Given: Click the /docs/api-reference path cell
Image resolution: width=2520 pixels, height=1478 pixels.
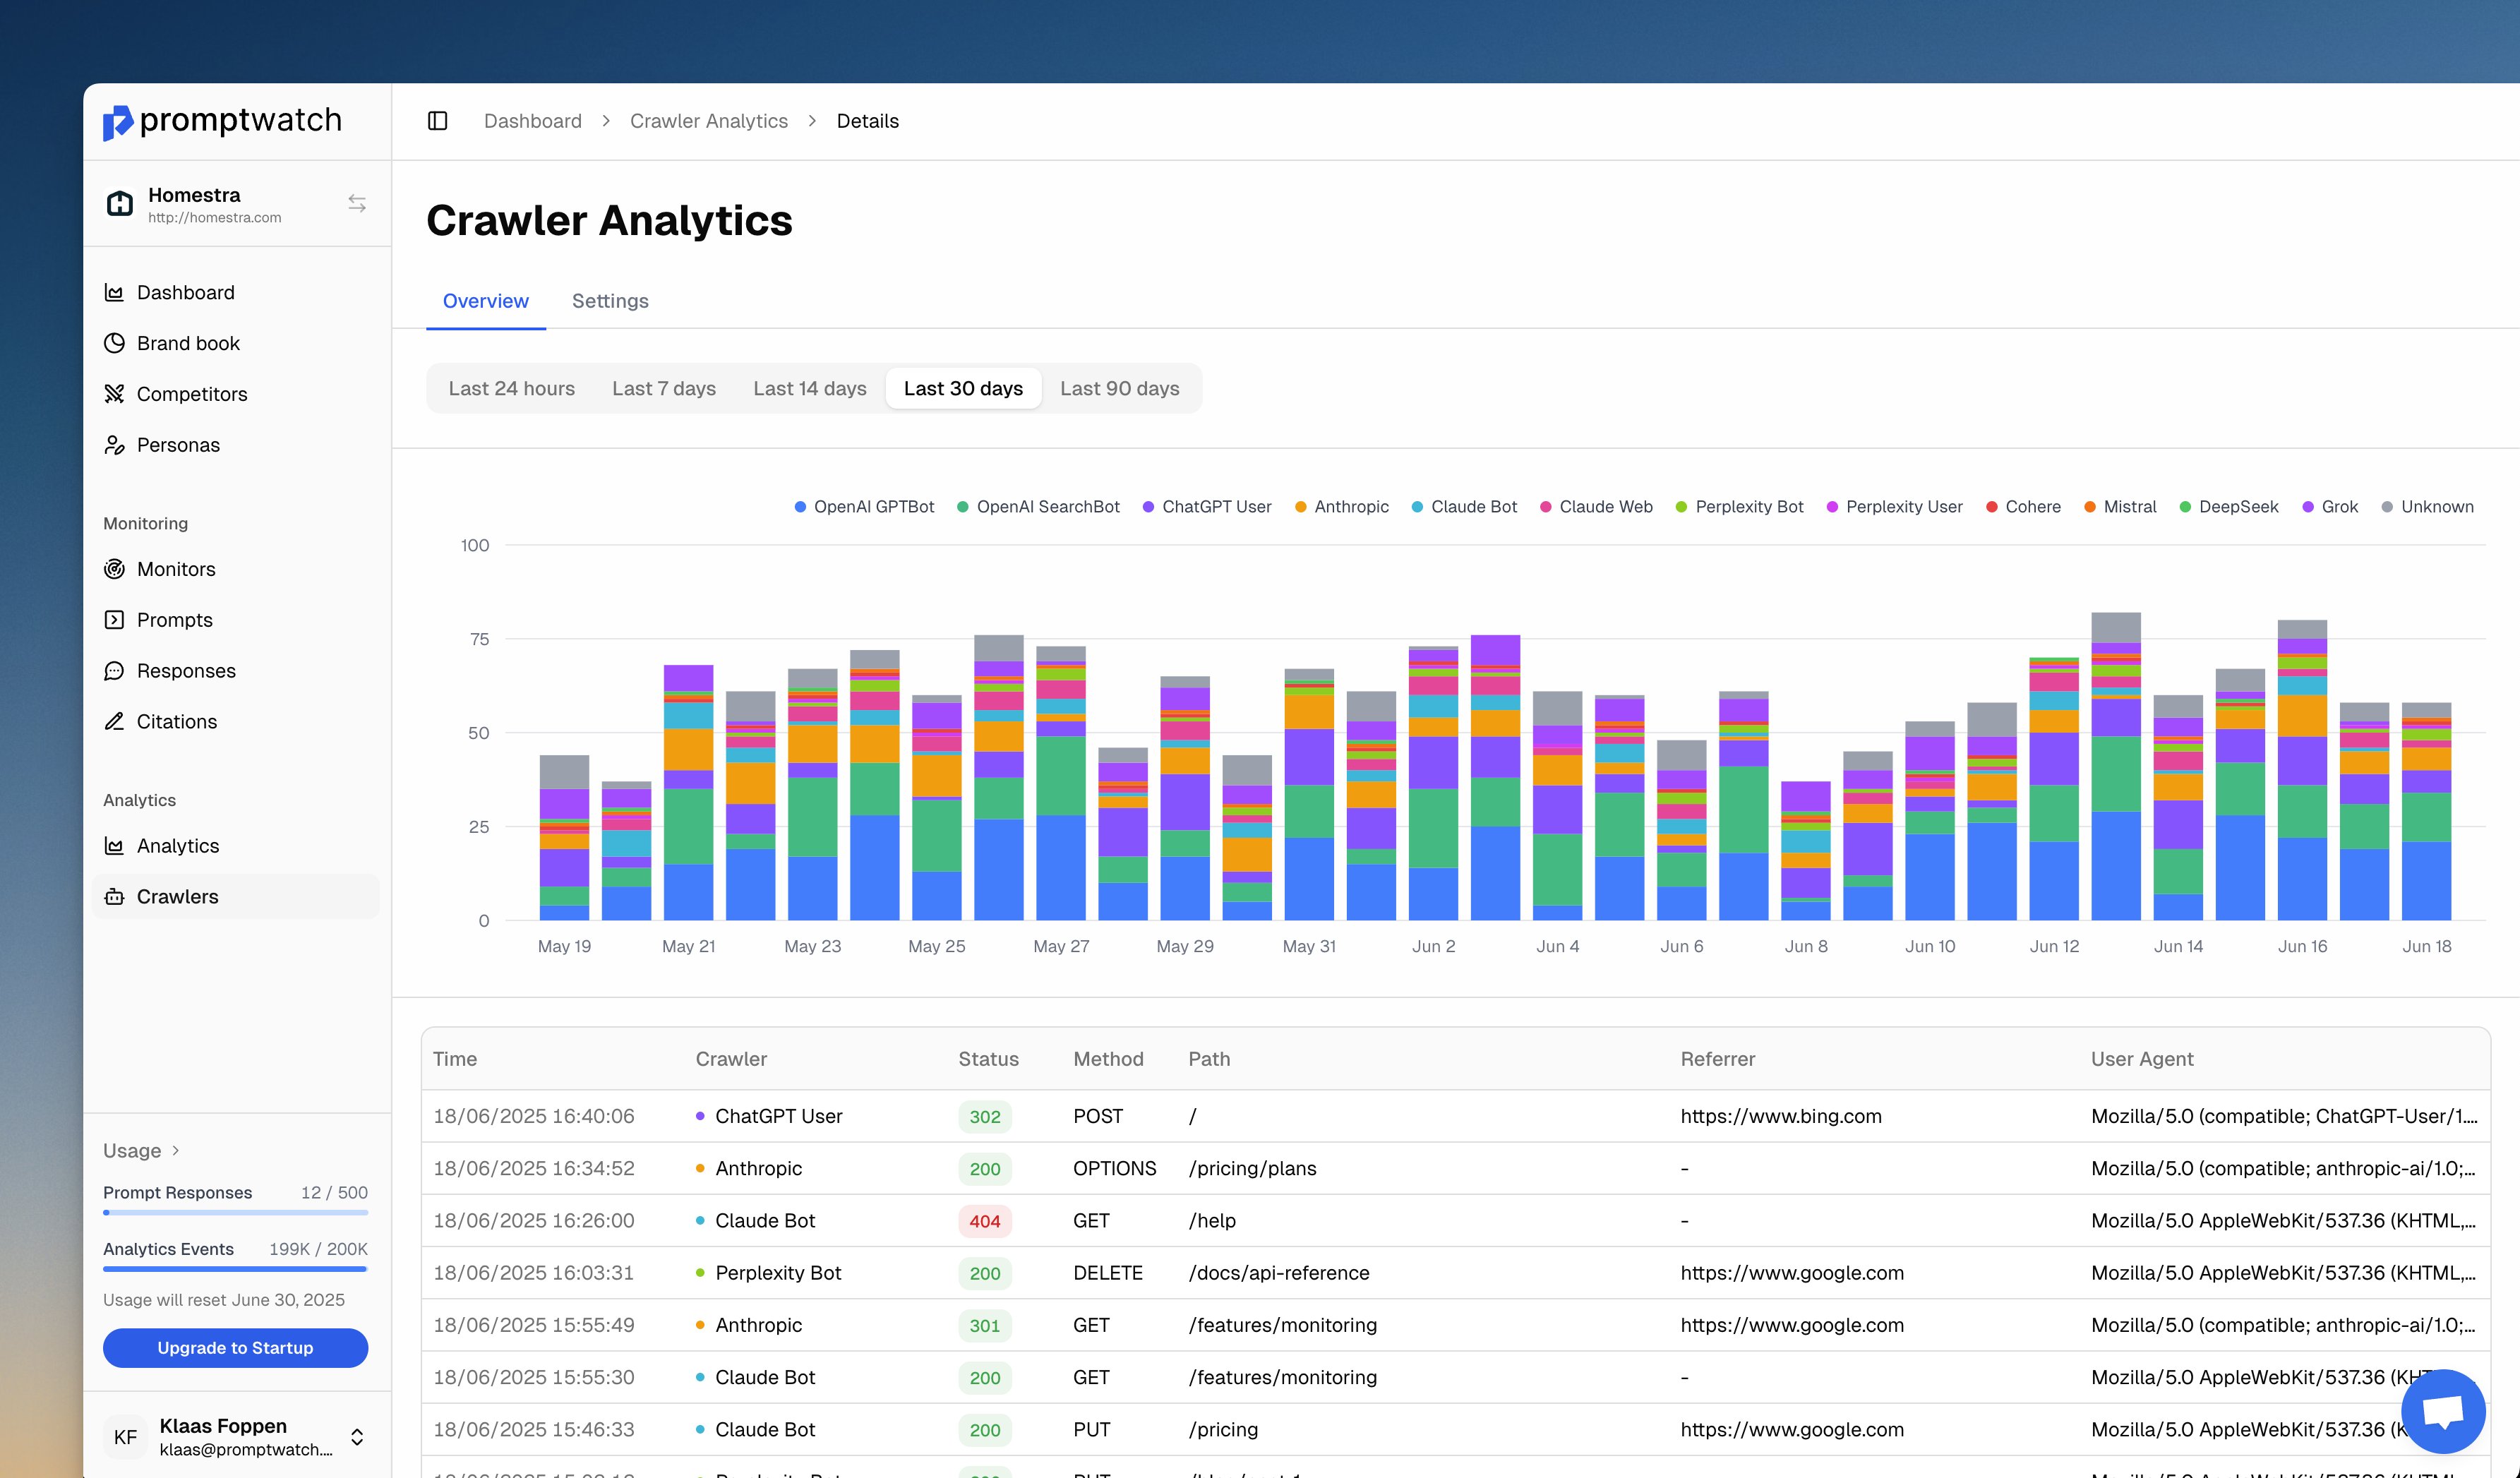Looking at the screenshot, I should (x=1279, y=1273).
